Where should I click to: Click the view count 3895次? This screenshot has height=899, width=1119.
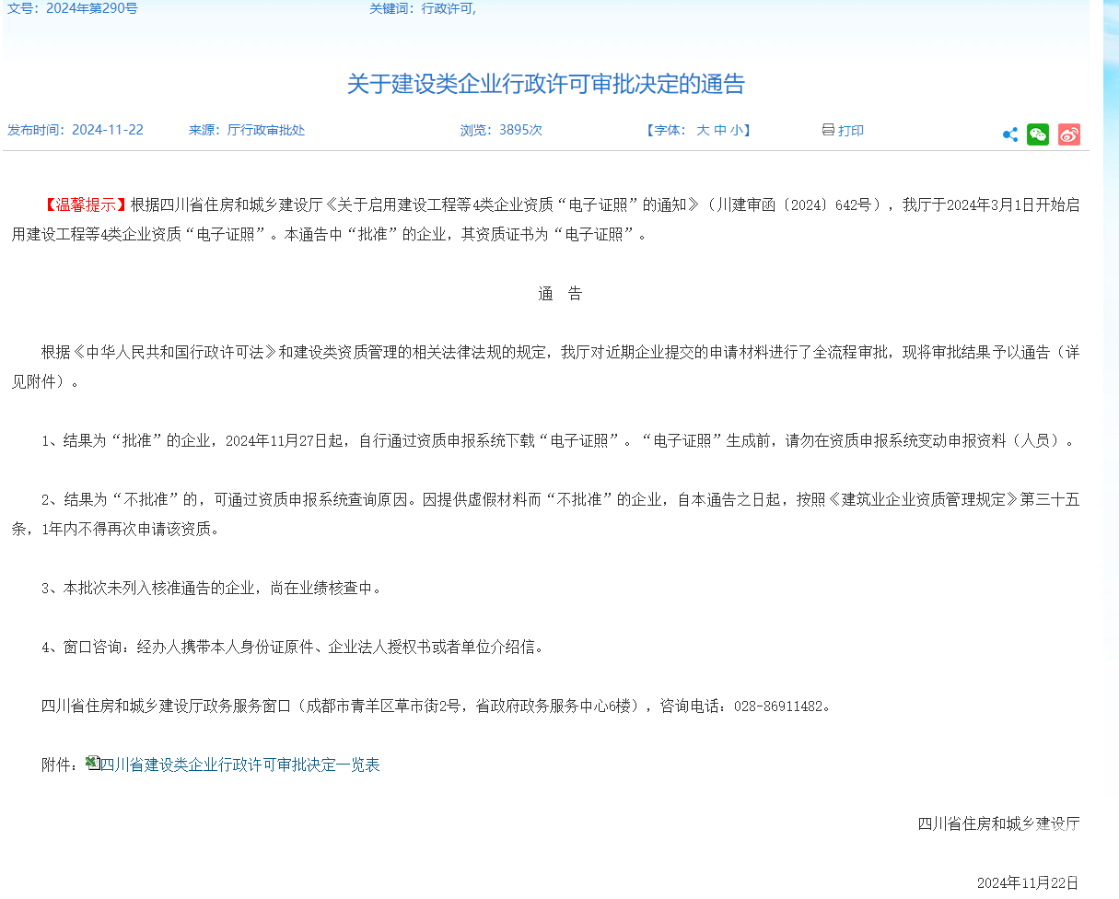(x=522, y=130)
